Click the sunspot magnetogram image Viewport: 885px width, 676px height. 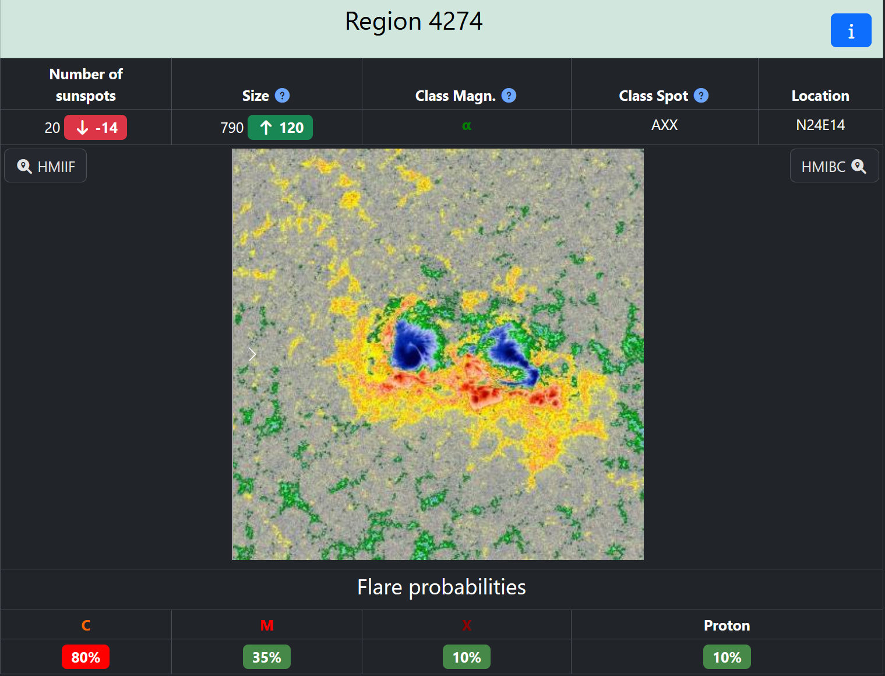pyautogui.click(x=438, y=354)
